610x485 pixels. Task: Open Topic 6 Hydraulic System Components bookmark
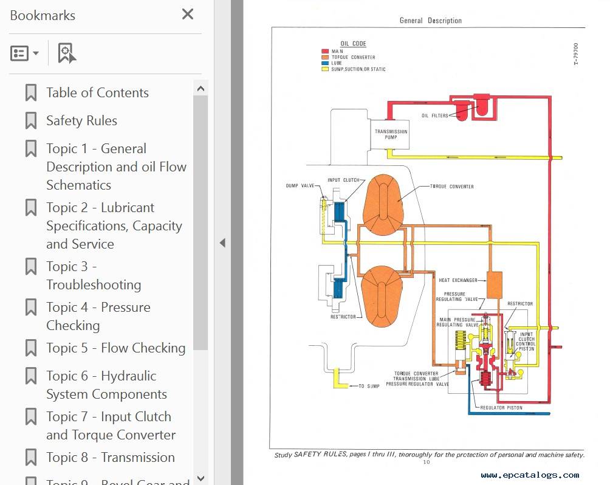106,385
